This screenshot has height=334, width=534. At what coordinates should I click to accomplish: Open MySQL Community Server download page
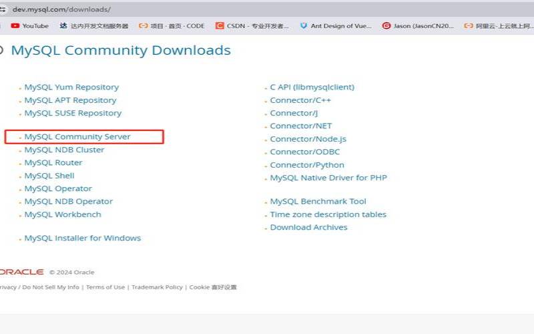click(x=77, y=137)
